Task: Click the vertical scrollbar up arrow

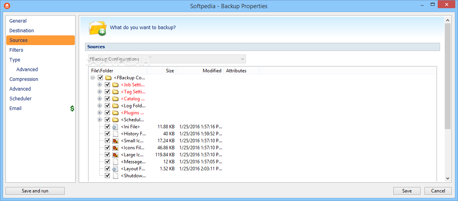Action: pyautogui.click(x=448, y=20)
